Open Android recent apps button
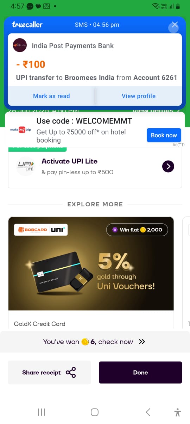This screenshot has height=424, width=190. pyautogui.click(x=42, y=412)
